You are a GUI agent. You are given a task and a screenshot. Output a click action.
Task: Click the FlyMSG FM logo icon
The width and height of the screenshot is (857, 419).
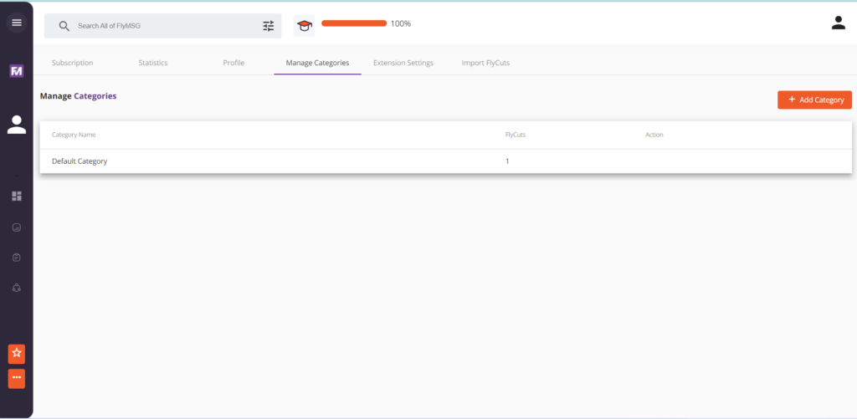17,70
